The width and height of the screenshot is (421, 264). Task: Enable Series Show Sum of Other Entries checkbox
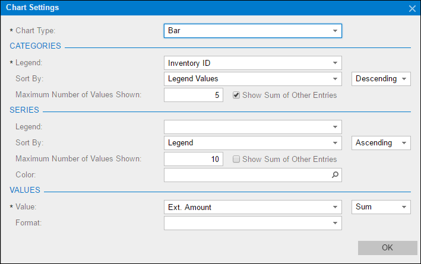236,159
